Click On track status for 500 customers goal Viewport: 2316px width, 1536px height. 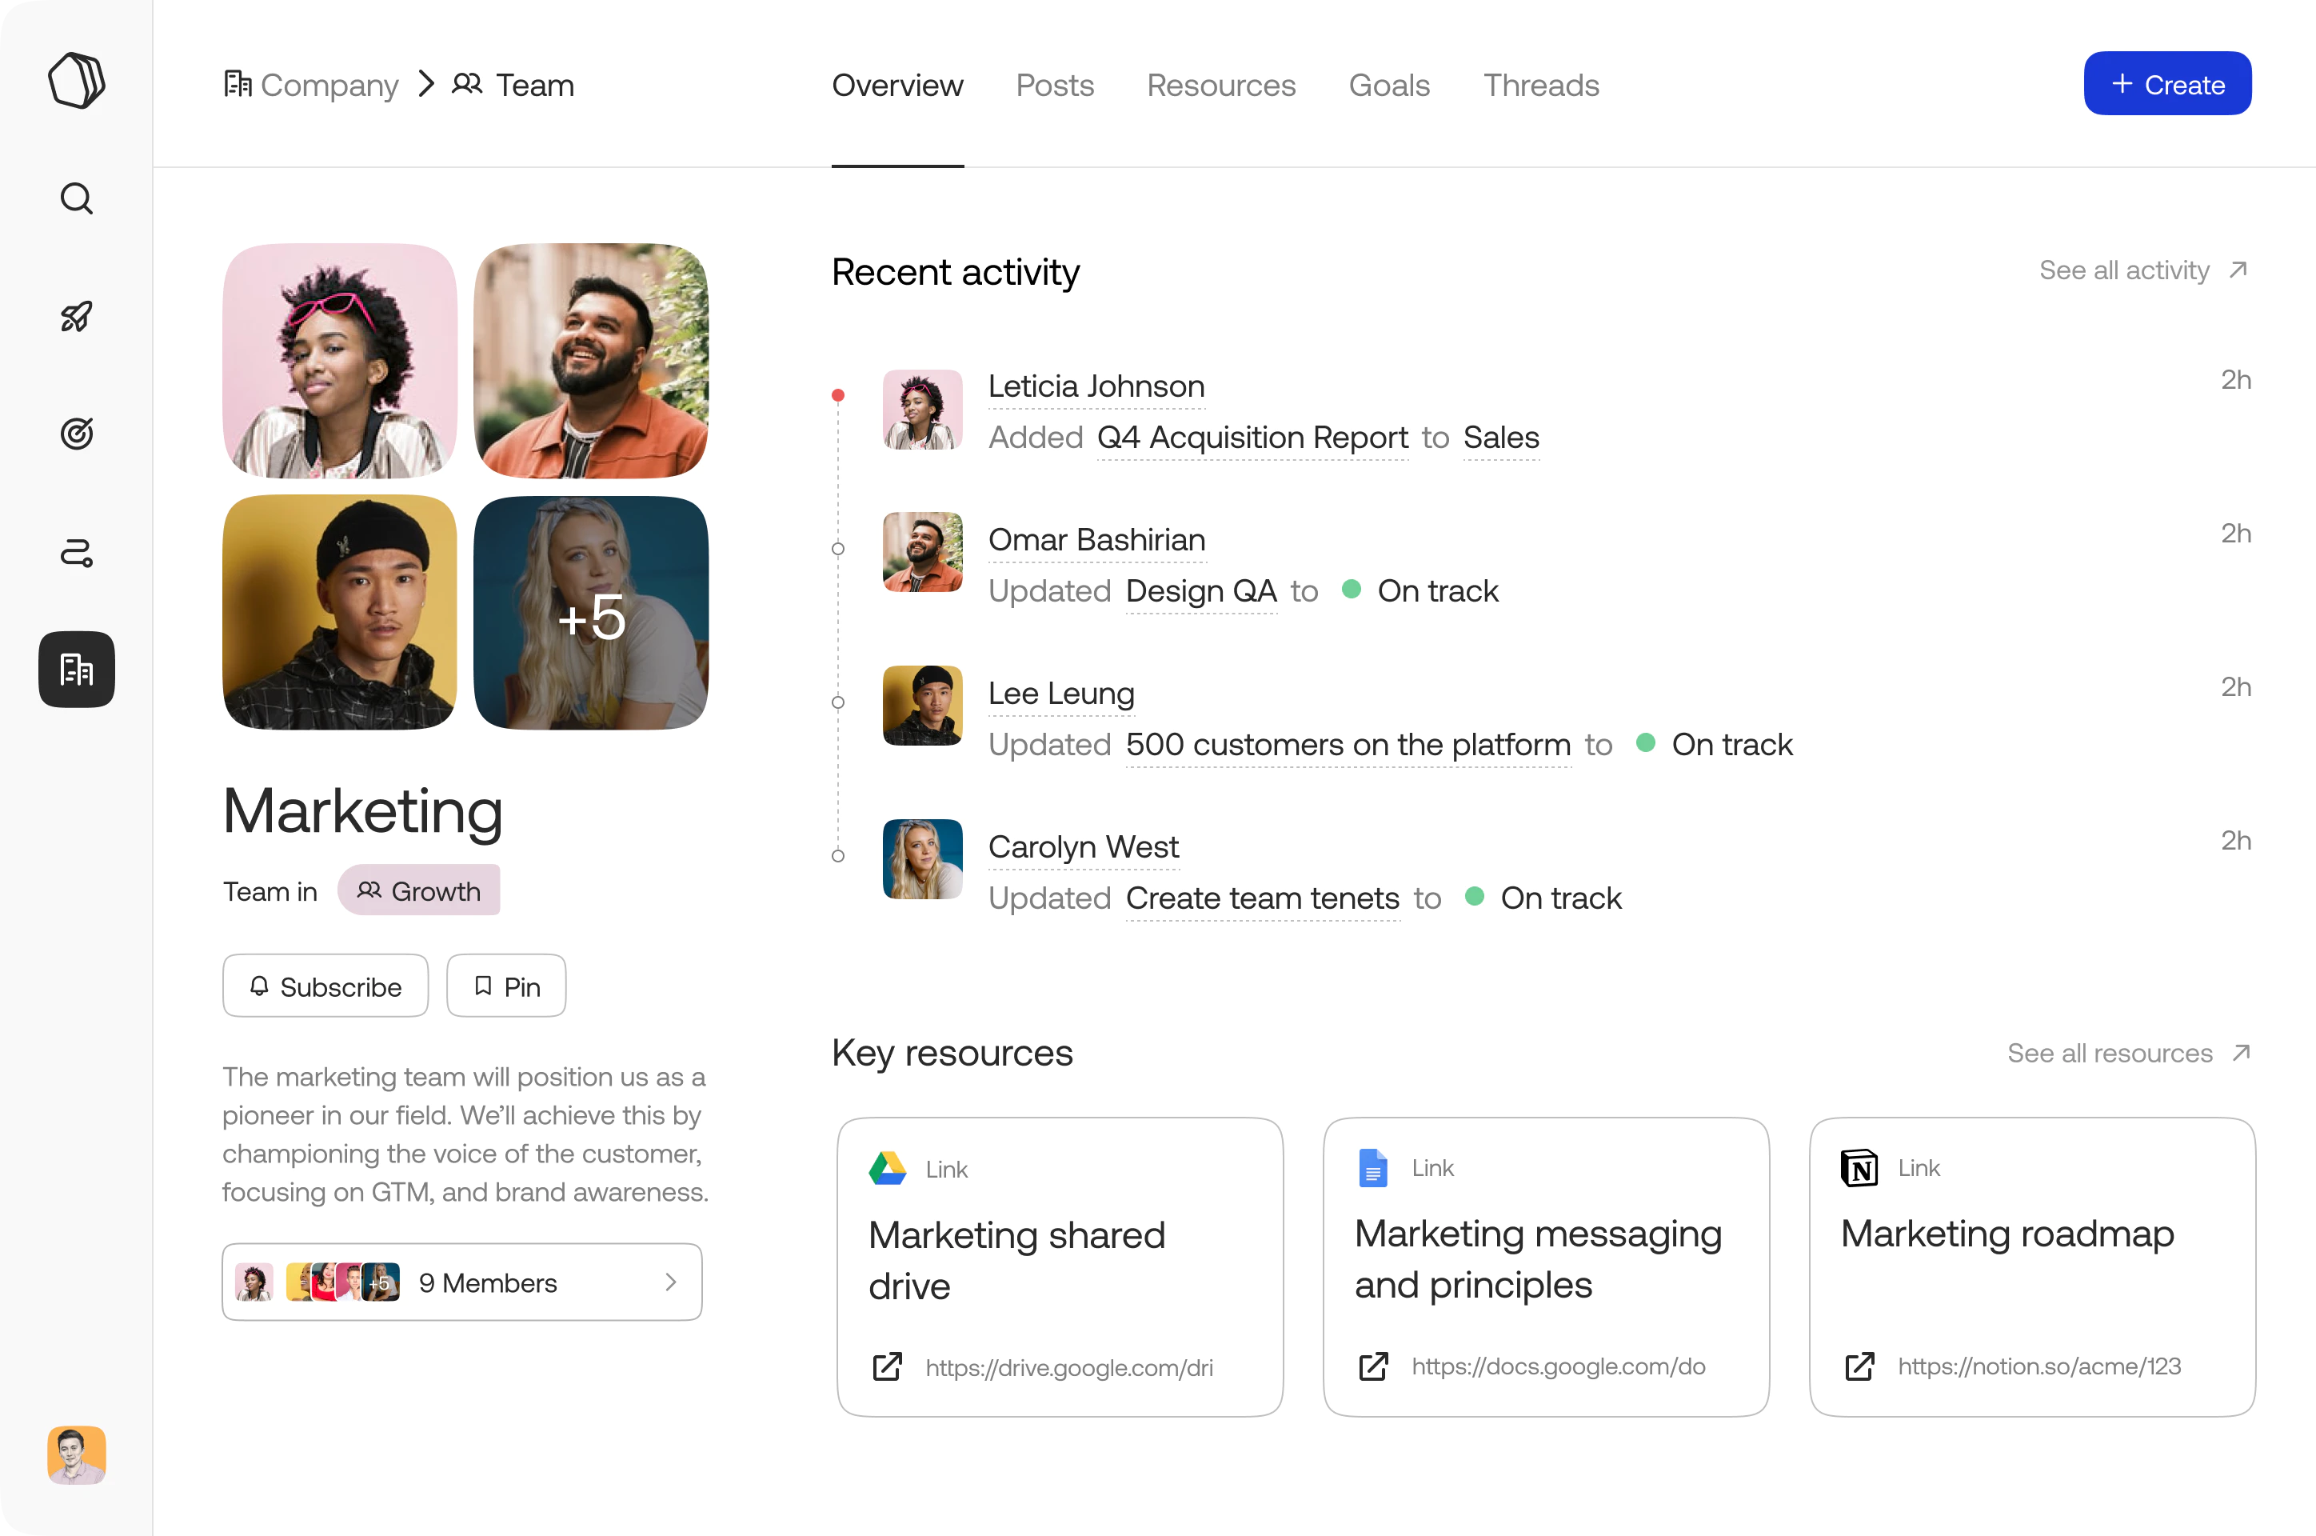click(1714, 745)
